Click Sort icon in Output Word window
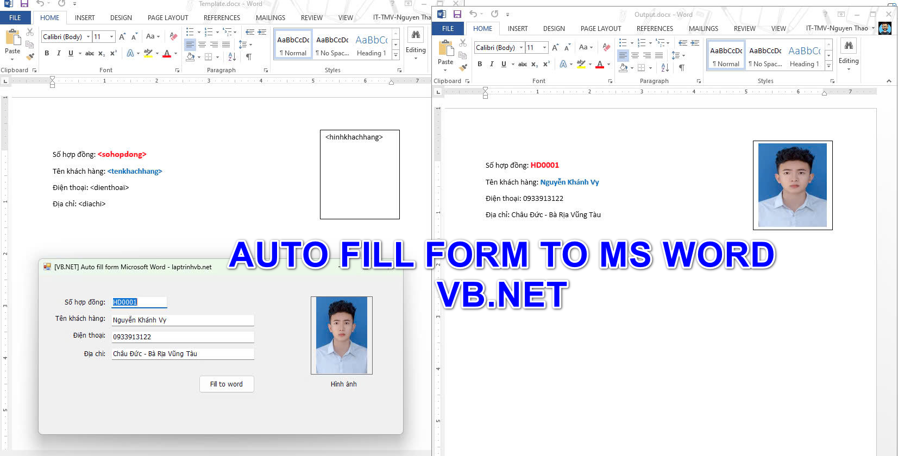This screenshot has width=898, height=456. [x=665, y=67]
